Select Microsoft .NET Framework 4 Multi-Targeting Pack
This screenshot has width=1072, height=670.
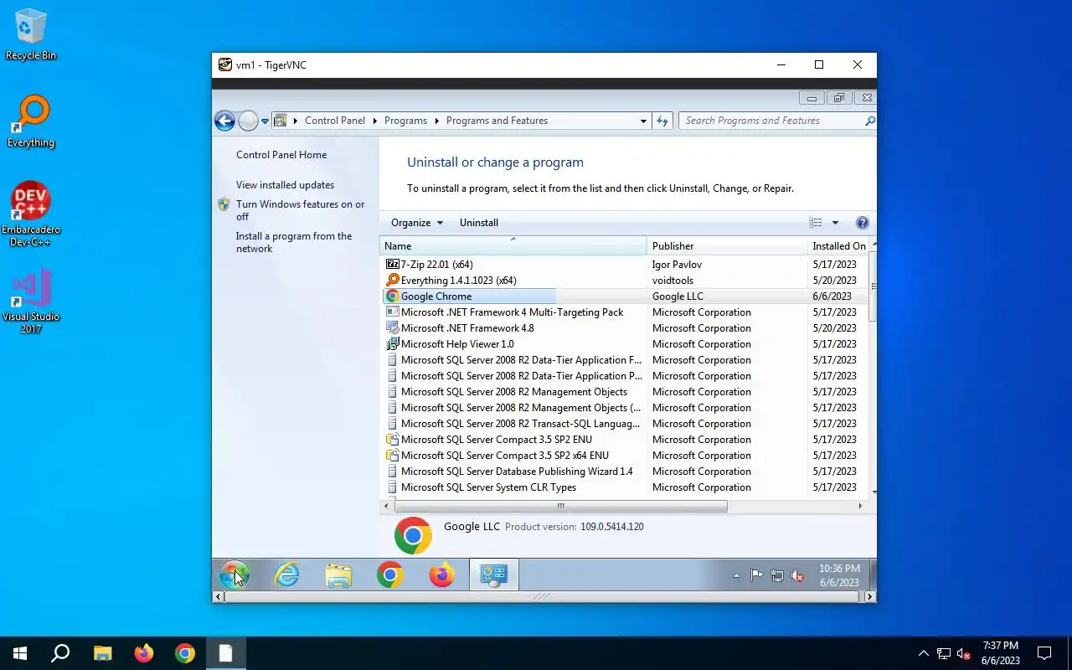coord(625,312)
